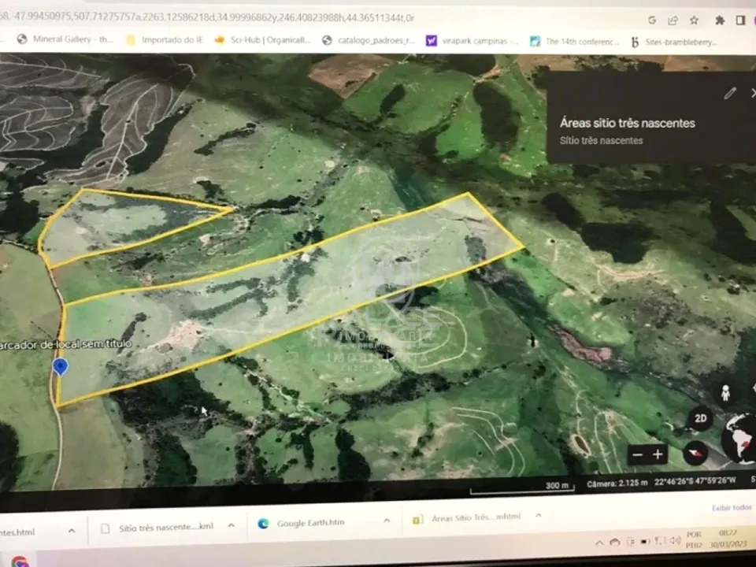Open the Sites-brambleberry bookmark
The height and width of the screenshot is (567, 756).
tap(673, 42)
